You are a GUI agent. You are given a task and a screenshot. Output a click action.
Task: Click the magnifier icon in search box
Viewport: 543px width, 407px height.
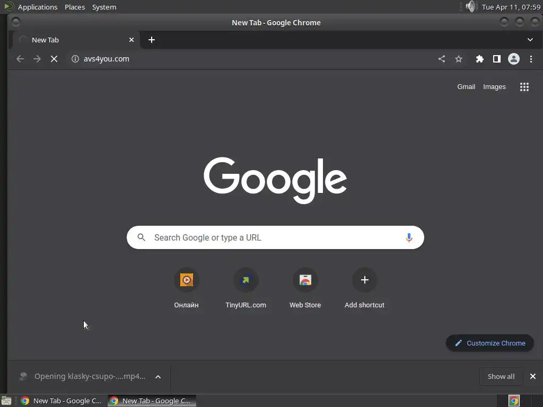click(x=141, y=237)
